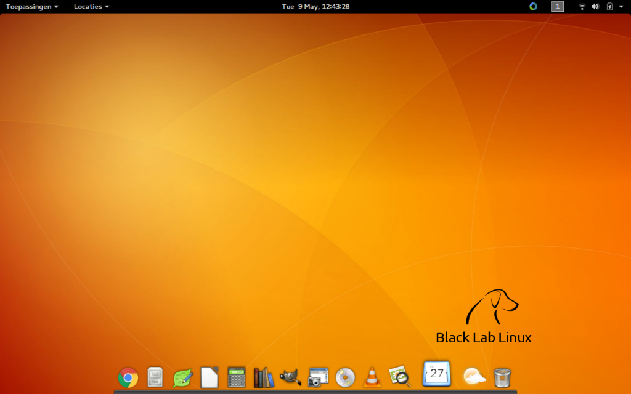
Task: Launch GIMP image editor
Action: [x=290, y=377]
